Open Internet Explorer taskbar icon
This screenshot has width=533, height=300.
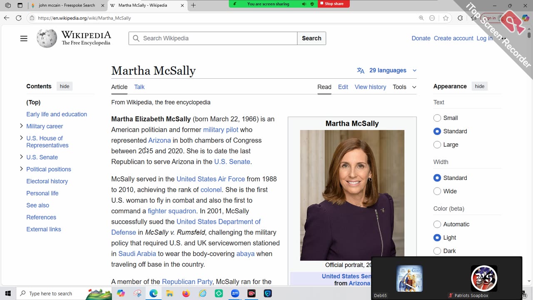(202, 293)
